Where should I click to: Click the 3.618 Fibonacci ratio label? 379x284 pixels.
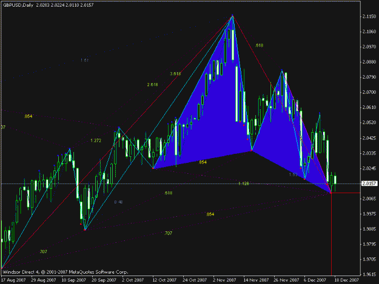(175, 74)
